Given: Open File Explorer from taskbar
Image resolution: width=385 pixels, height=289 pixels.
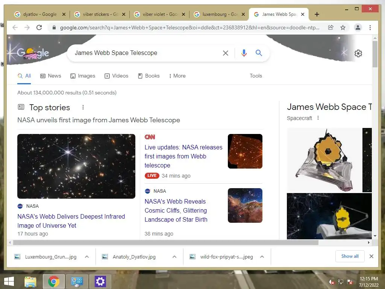Looking at the screenshot, I should click(x=30, y=281).
